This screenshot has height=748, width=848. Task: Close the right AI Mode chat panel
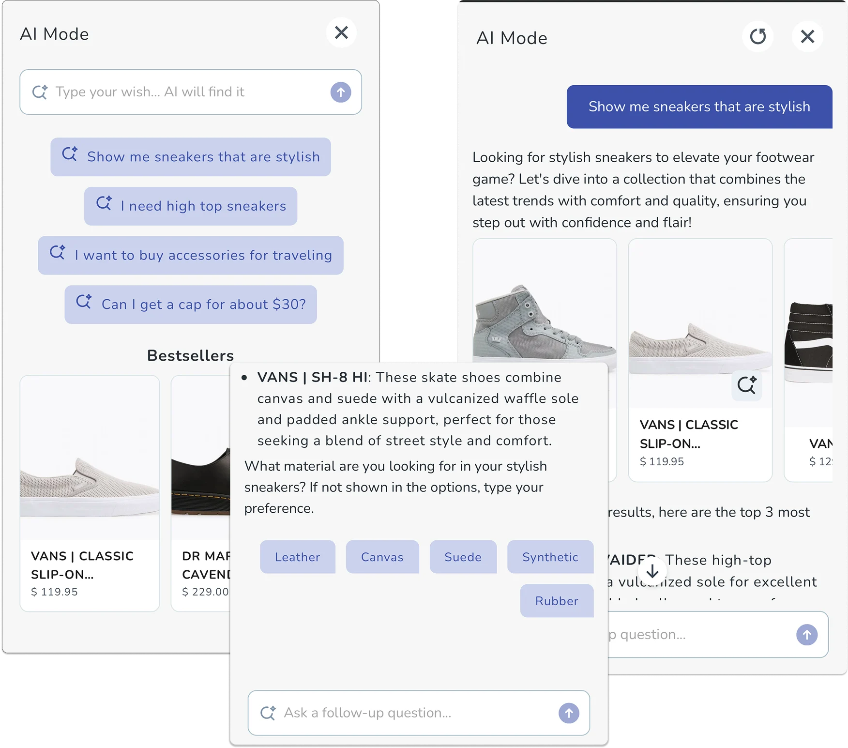point(807,37)
